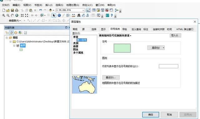Click the HTML Popup tool icon

click(68, 15)
